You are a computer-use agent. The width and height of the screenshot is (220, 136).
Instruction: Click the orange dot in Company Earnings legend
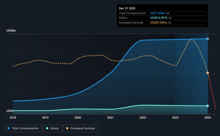[67, 128]
